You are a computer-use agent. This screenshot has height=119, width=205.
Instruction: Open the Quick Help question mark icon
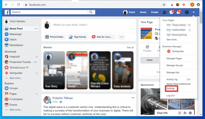tap(187, 12)
